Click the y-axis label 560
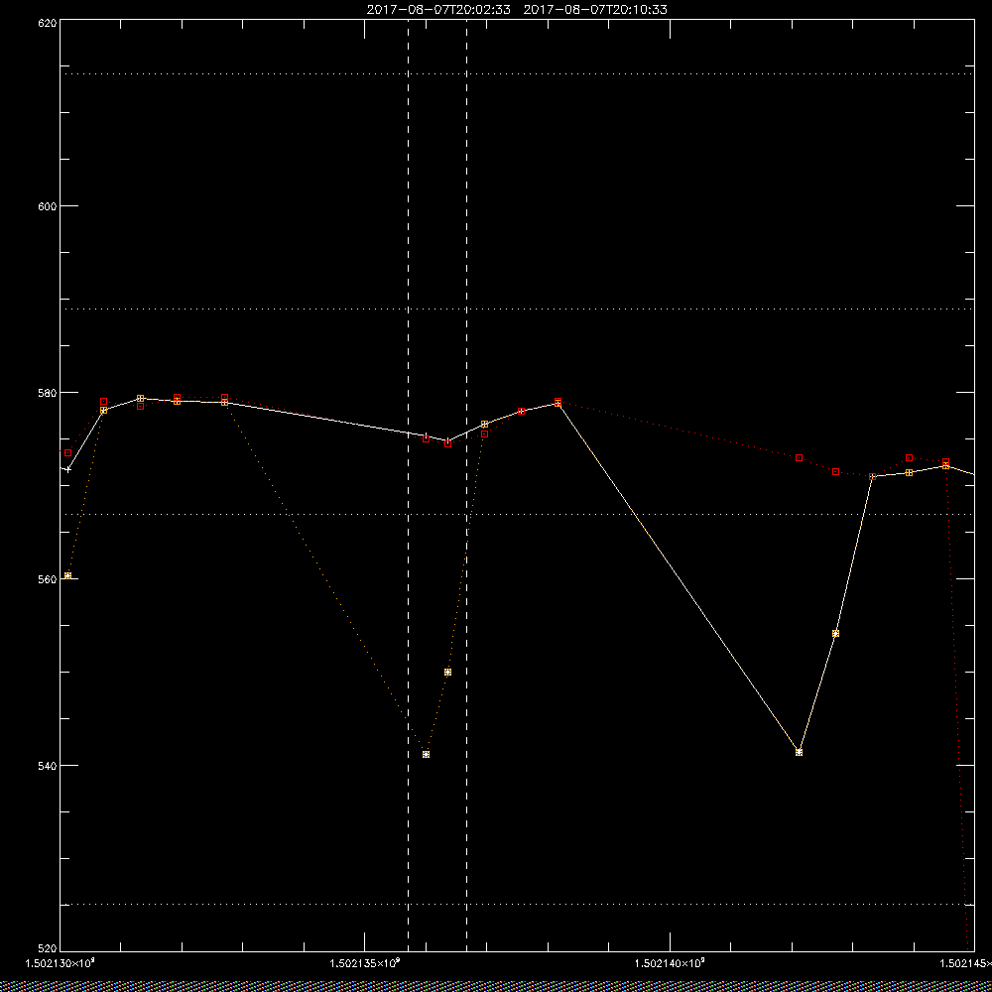This screenshot has width=992, height=992. (48, 579)
